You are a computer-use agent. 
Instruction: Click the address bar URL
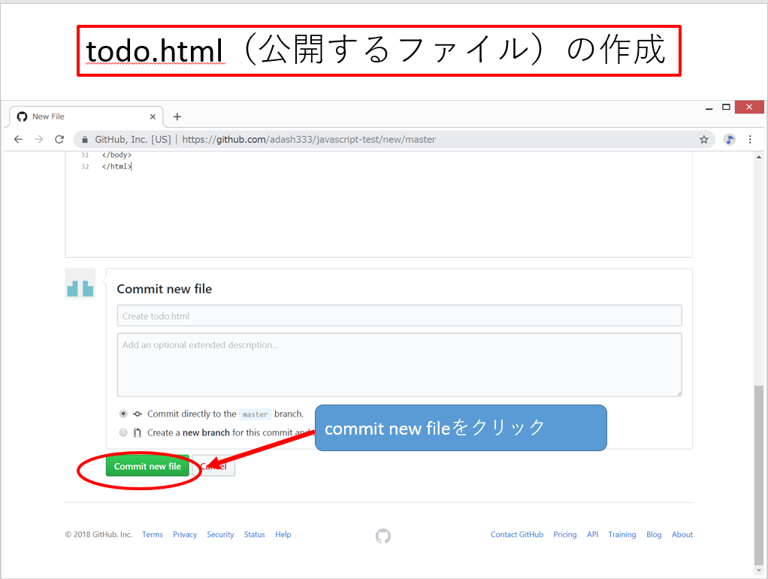click(x=309, y=139)
